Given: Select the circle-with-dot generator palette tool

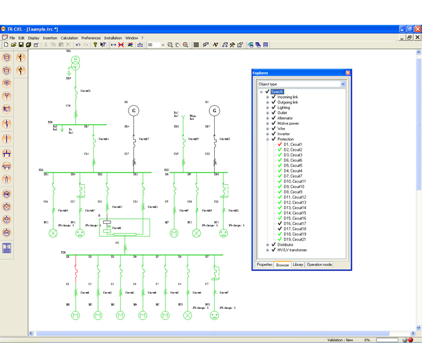Looking at the screenshot, I should pyautogui.click(x=7, y=83).
